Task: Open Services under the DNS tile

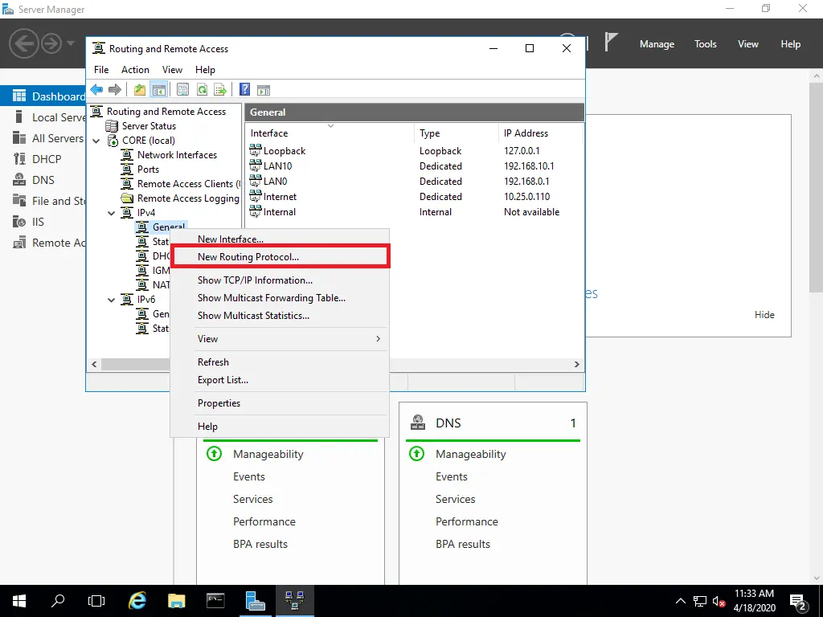Action: (x=456, y=499)
